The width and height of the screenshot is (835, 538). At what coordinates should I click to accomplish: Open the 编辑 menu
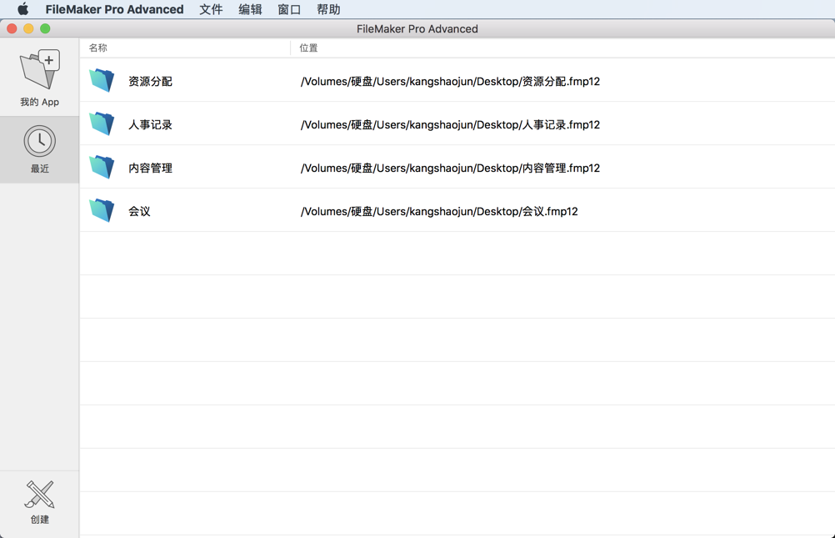click(x=250, y=9)
